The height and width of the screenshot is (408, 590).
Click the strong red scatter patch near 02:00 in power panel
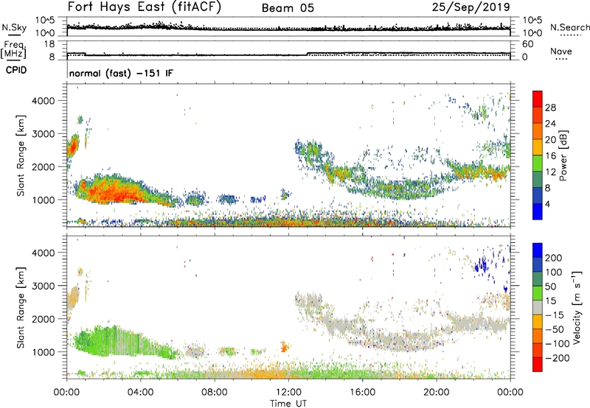click(x=113, y=191)
